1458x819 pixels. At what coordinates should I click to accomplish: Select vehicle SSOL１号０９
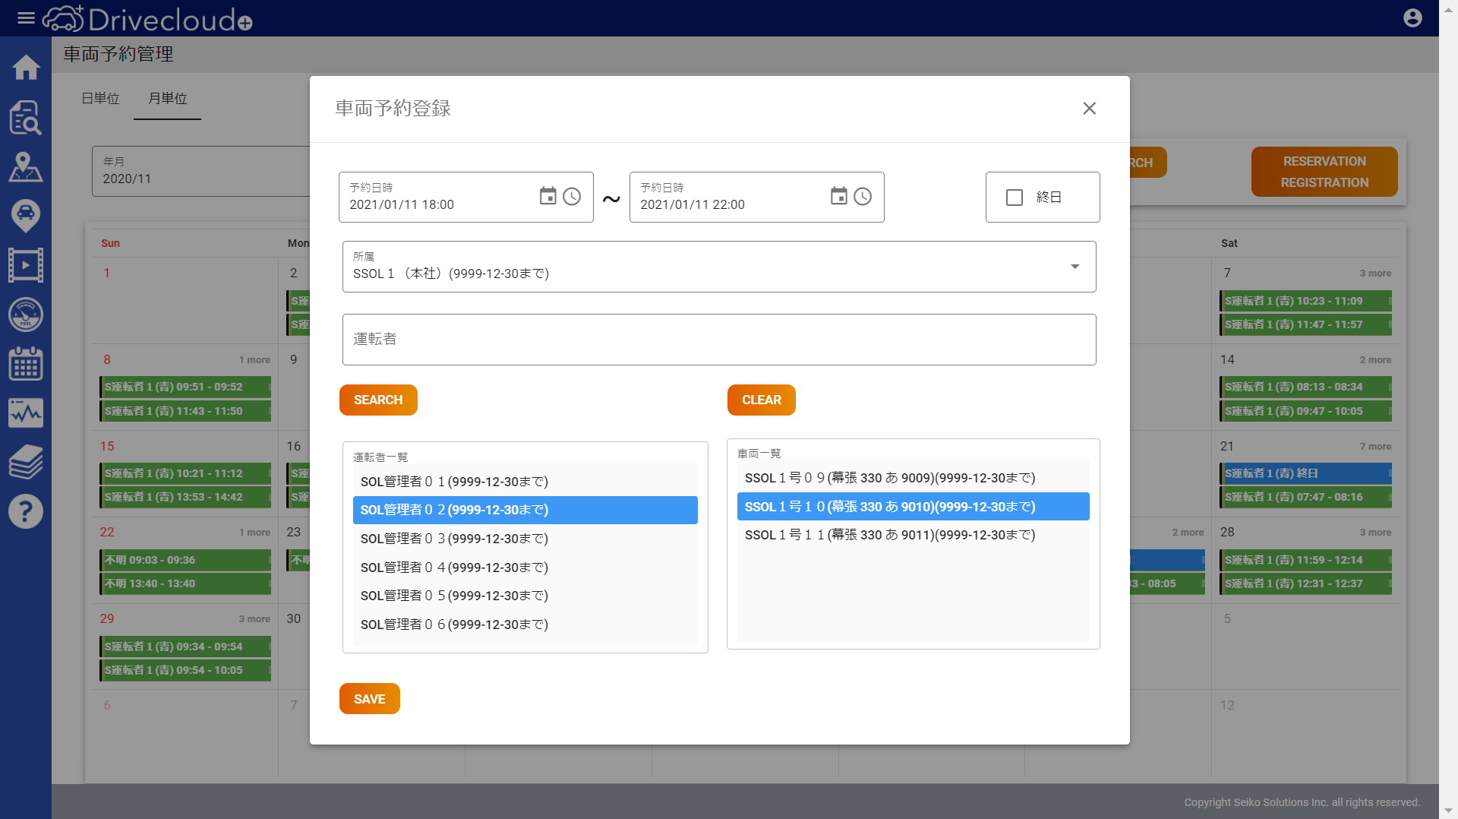coord(913,478)
